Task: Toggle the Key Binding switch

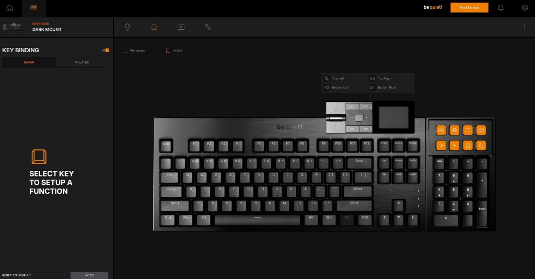Action: (x=106, y=50)
